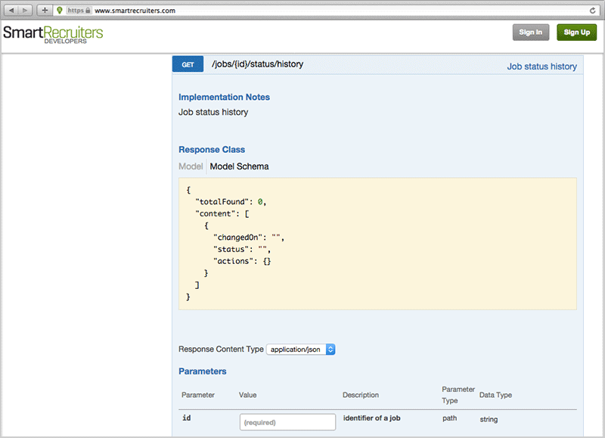Open the Job status history link

(x=541, y=67)
